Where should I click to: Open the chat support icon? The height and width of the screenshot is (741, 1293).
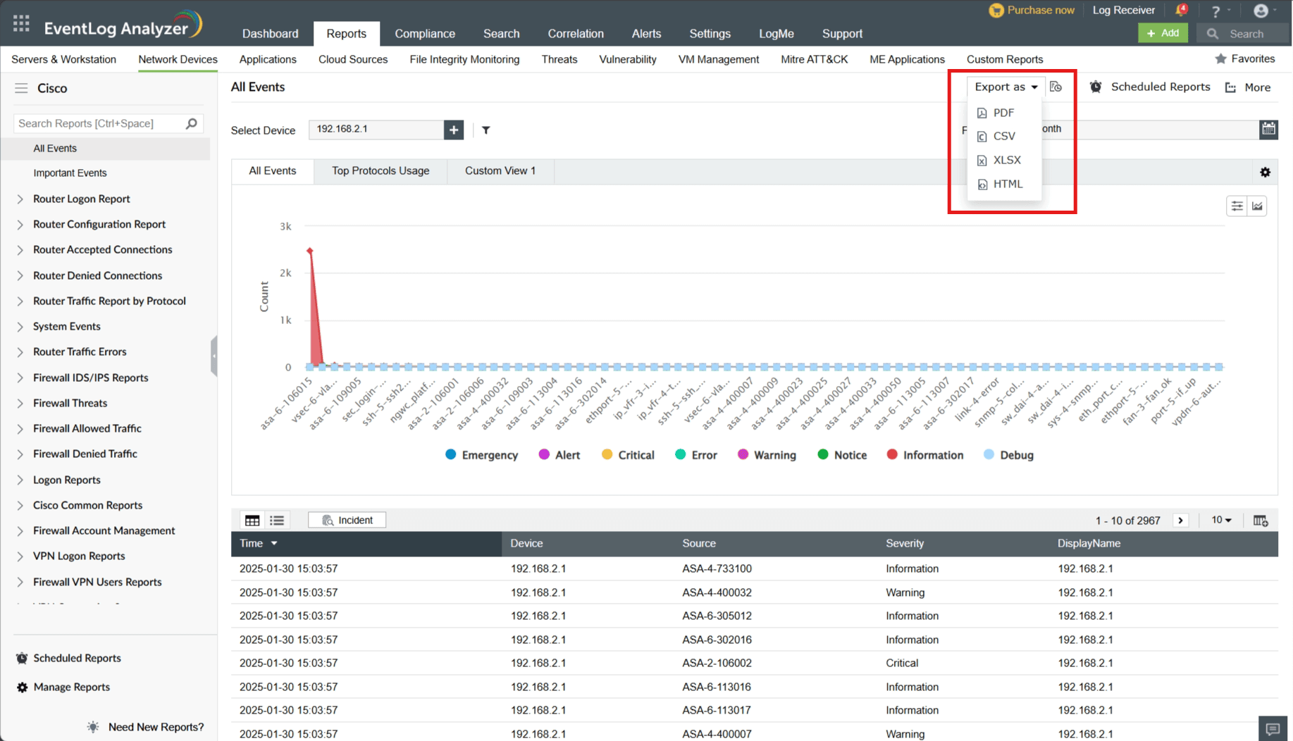(1273, 729)
